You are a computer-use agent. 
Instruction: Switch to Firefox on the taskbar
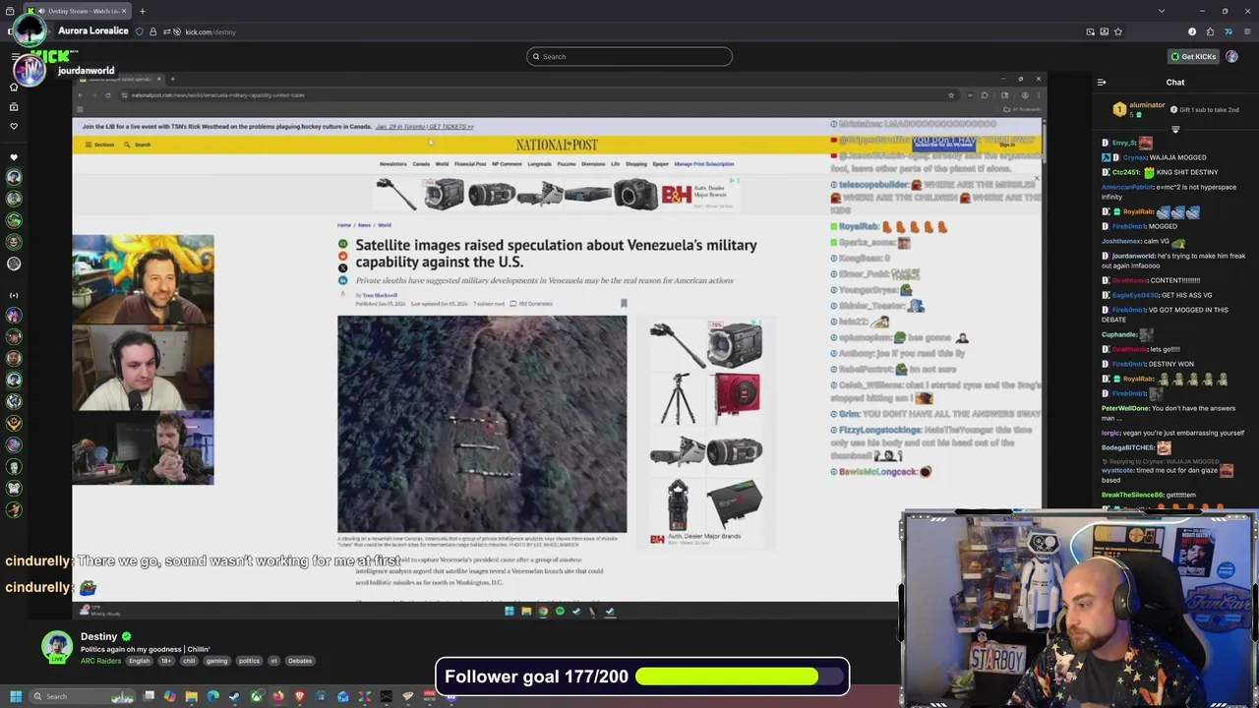pyautogui.click(x=278, y=696)
